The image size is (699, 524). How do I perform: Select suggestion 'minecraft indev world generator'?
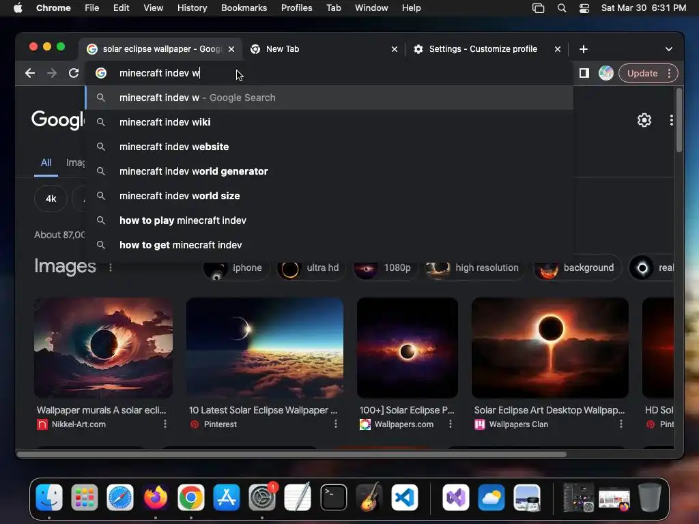pyautogui.click(x=329, y=171)
